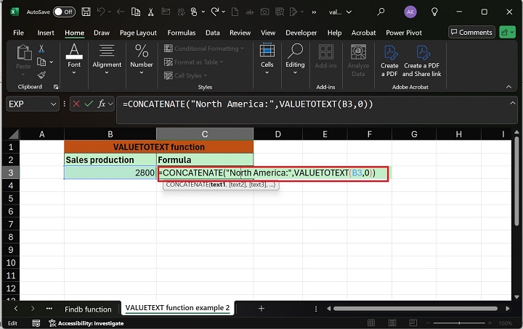Image resolution: width=523 pixels, height=329 pixels.
Task: Click Create a PDF icon
Action: click(x=390, y=59)
